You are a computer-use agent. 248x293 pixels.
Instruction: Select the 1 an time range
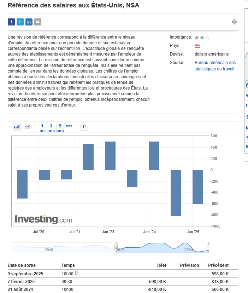point(42,128)
